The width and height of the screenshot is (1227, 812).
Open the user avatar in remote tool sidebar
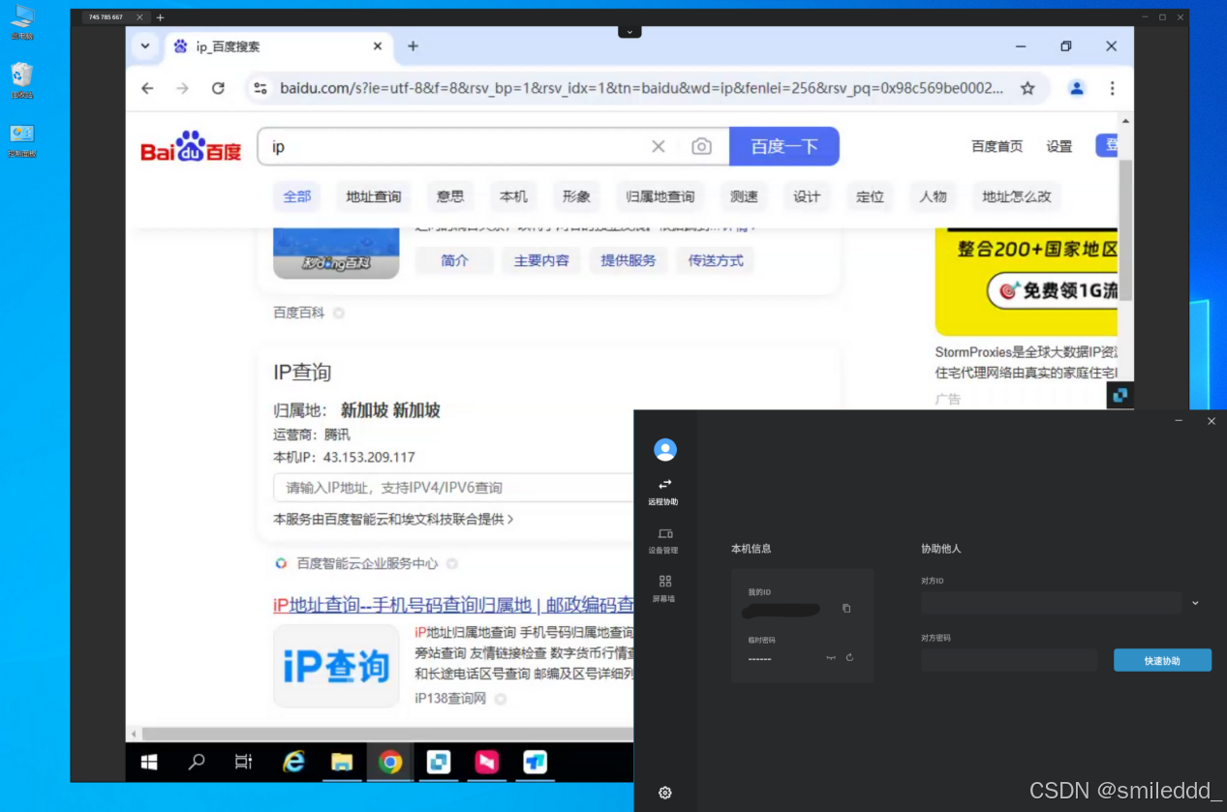coord(665,449)
